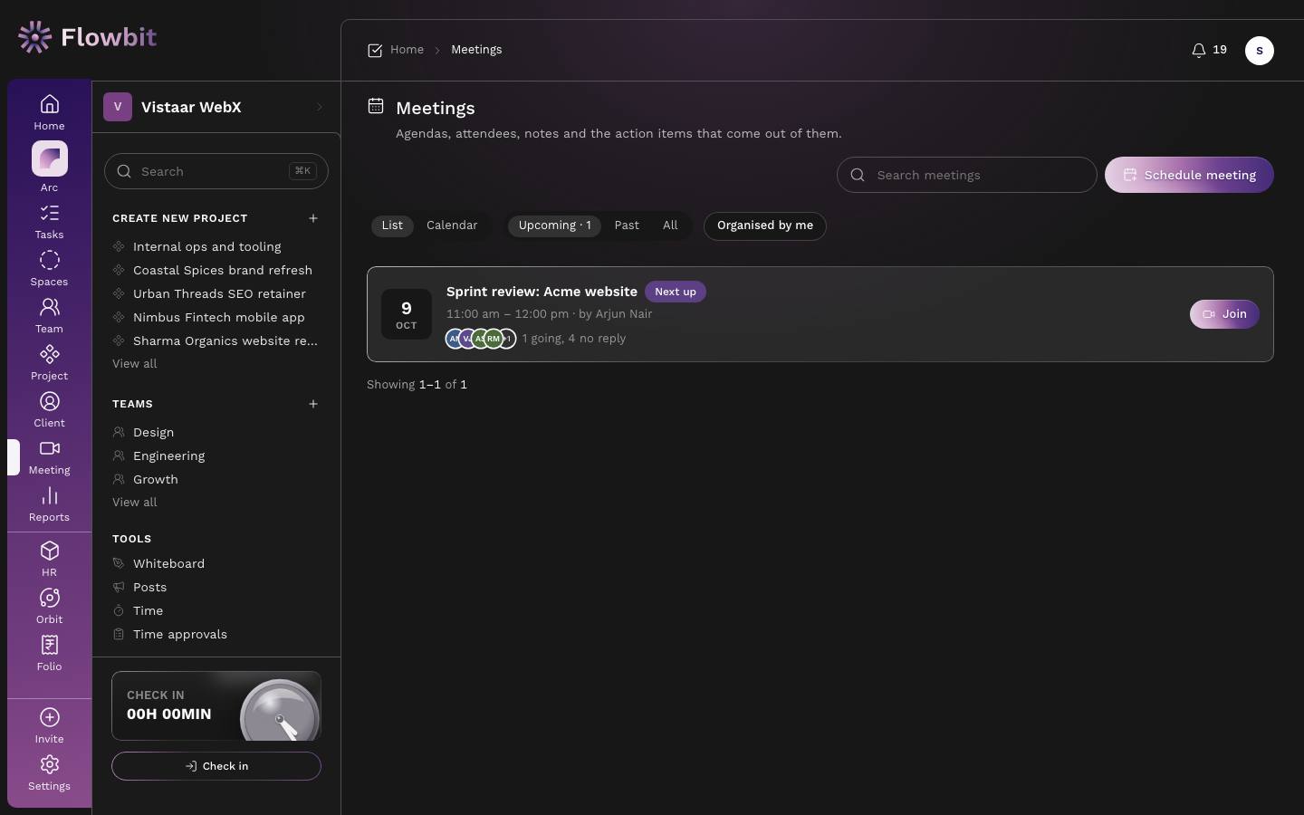Open the HR module
The width and height of the screenshot is (1304, 815).
pos(49,560)
